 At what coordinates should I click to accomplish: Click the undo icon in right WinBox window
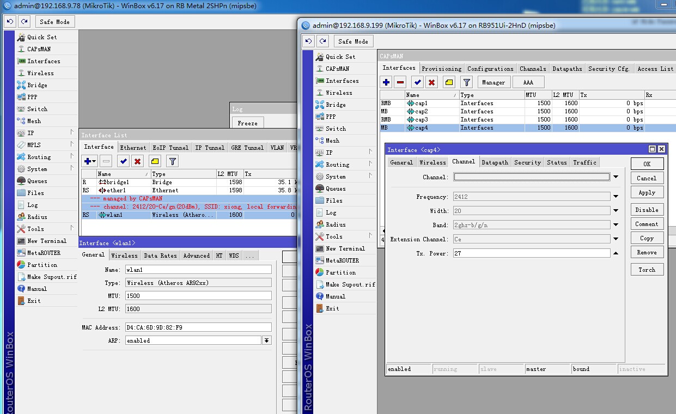pyautogui.click(x=309, y=41)
